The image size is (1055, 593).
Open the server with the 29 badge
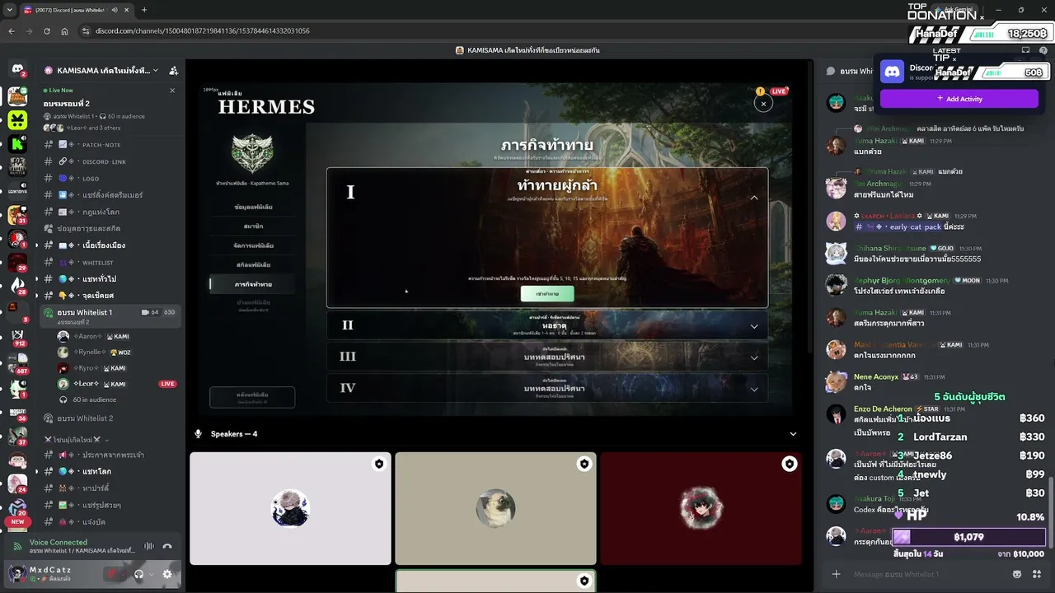[x=17, y=264]
